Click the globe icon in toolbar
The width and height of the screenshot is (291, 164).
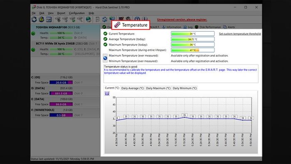[x=89, y=19]
